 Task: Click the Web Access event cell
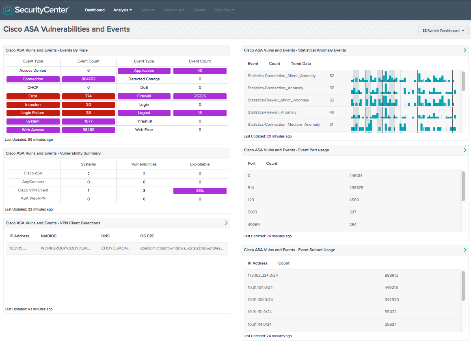coord(33,130)
